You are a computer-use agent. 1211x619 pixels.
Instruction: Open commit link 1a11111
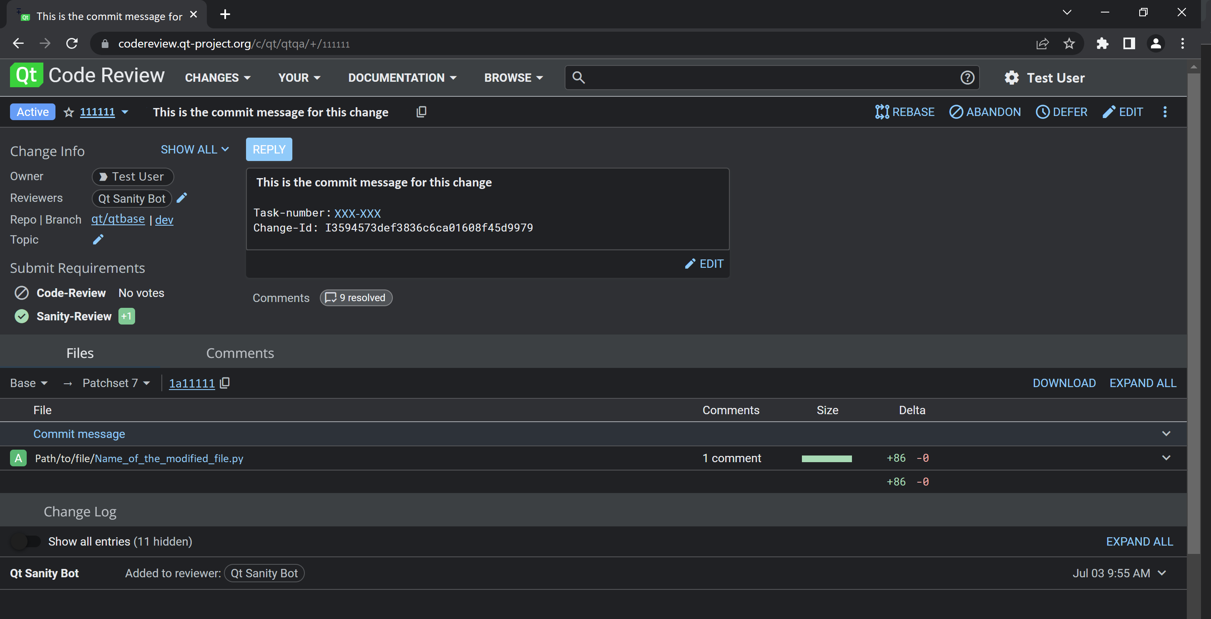(x=192, y=383)
